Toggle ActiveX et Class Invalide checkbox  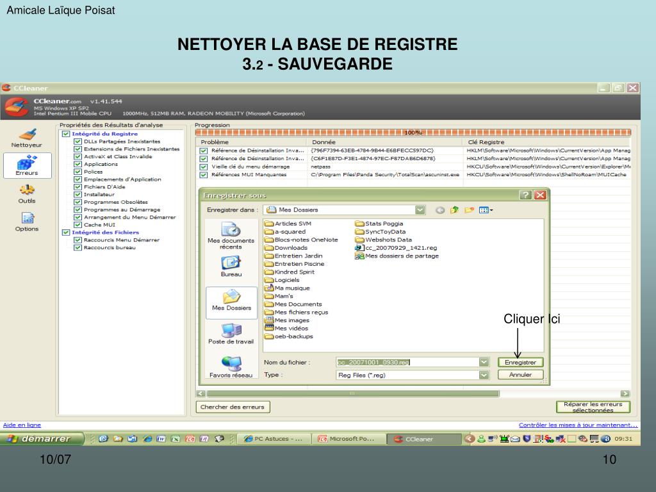coord(78,156)
